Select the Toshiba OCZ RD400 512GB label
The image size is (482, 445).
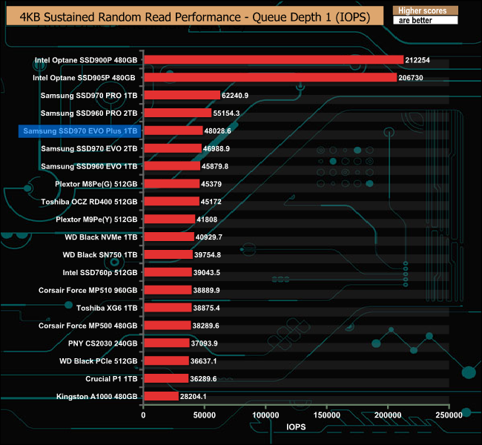tap(89, 202)
